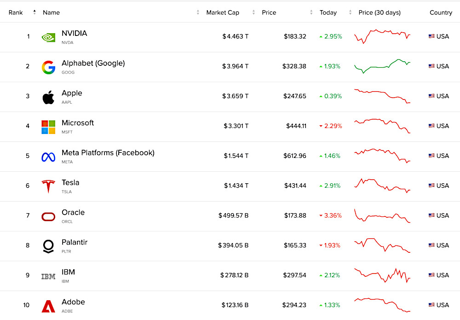Sort by Today percentage change
The height and width of the screenshot is (320, 460).
coord(328,12)
